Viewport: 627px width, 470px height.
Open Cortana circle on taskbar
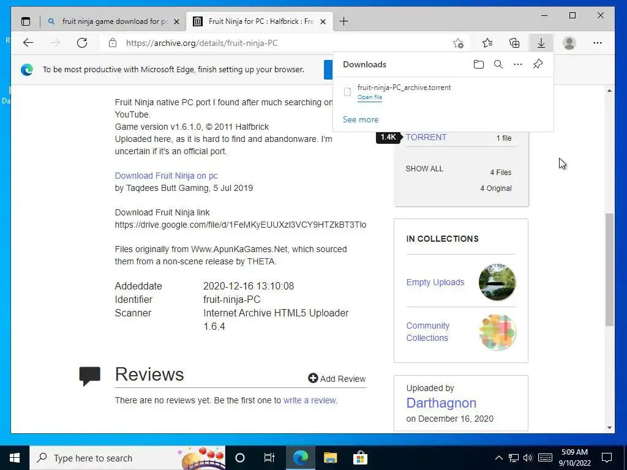[240, 458]
